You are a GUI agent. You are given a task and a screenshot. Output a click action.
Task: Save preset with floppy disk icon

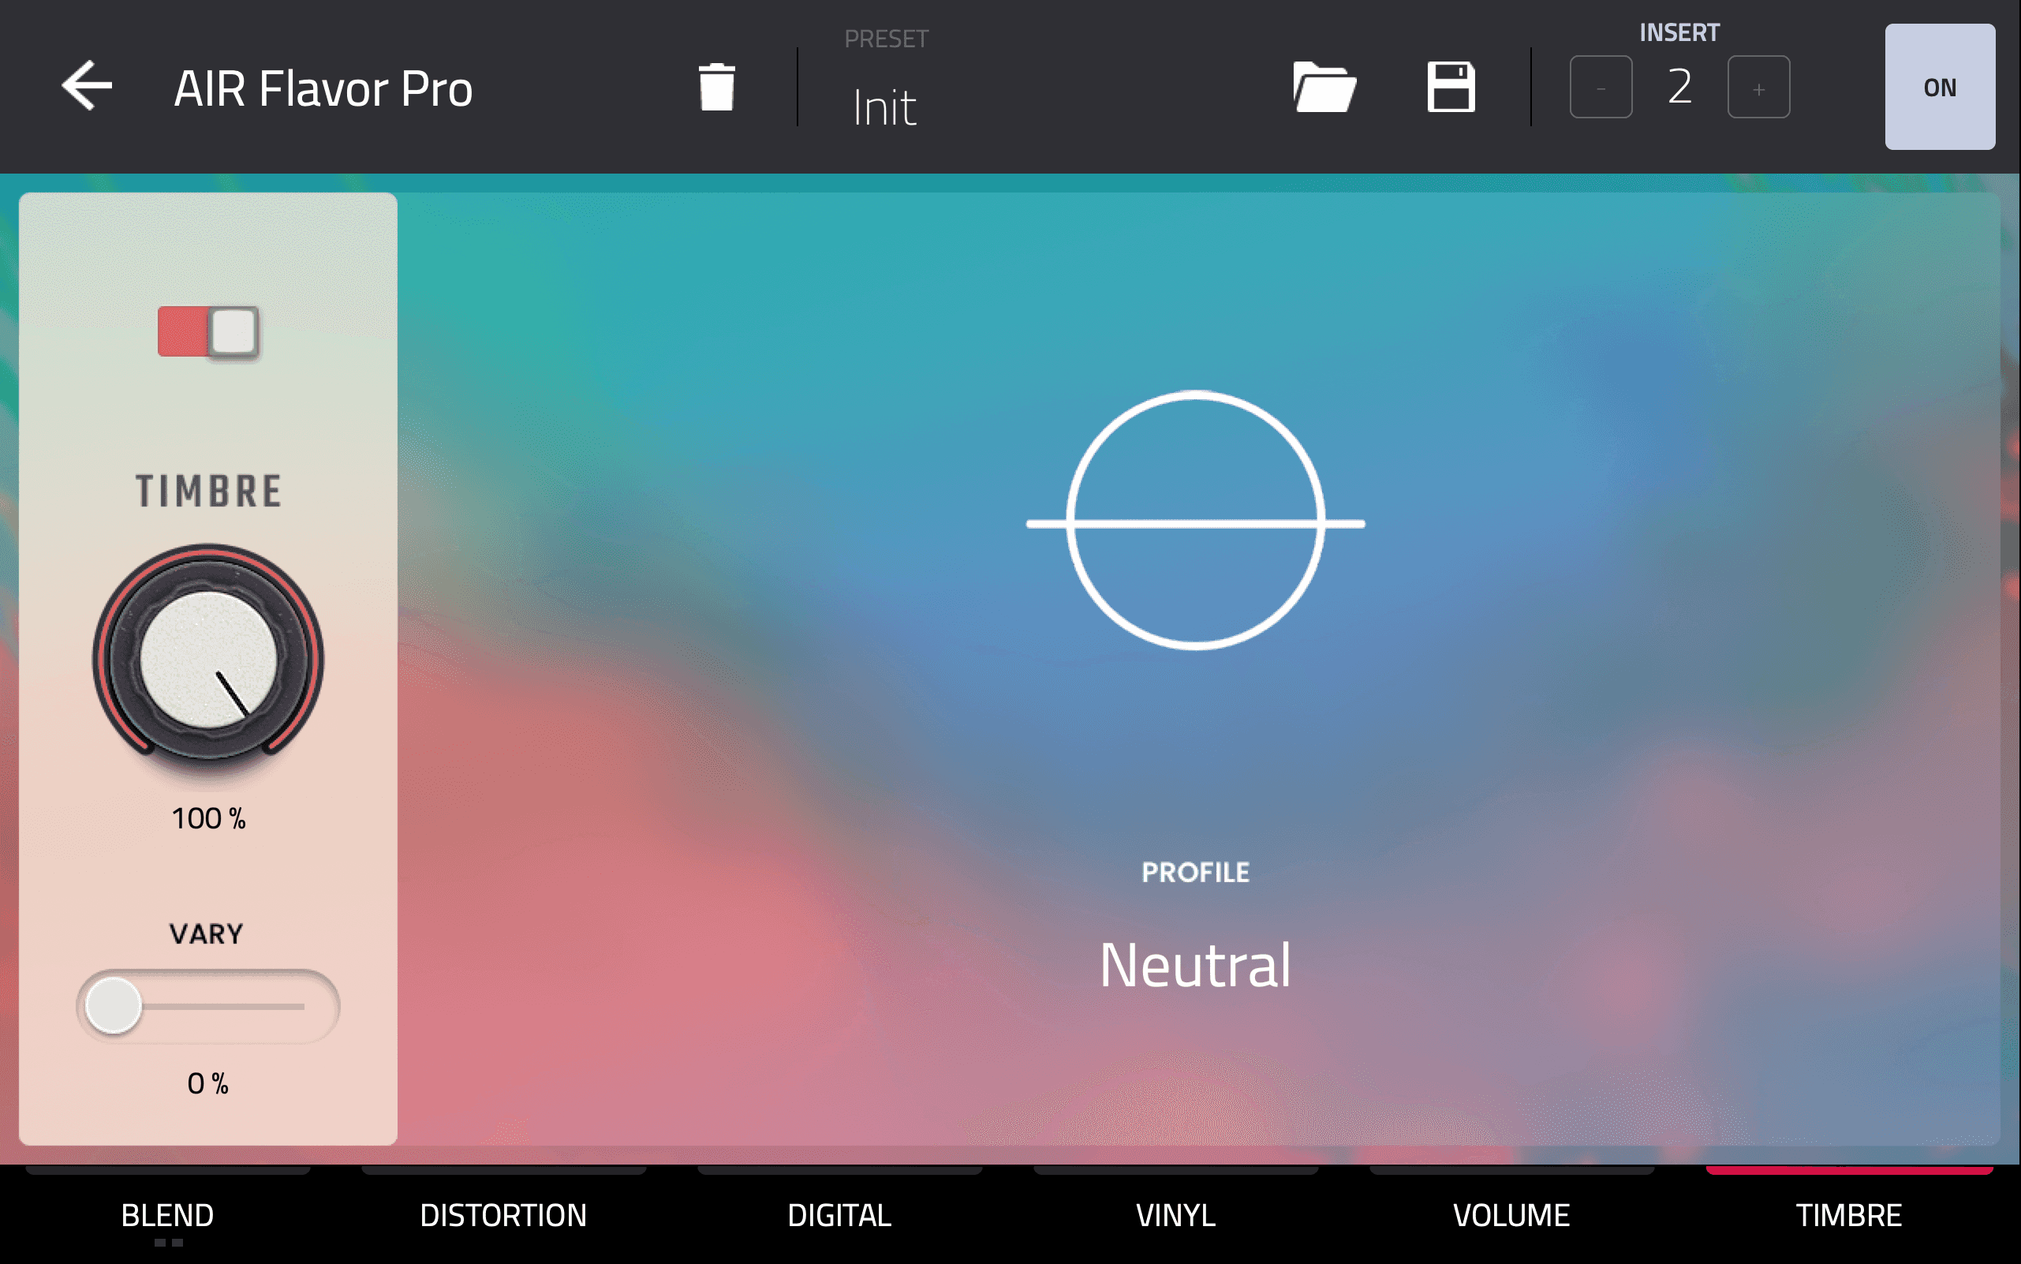tap(1451, 87)
